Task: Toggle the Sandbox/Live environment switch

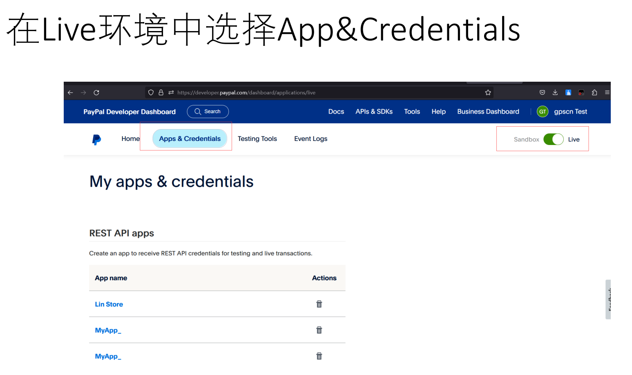Action: 554,139
